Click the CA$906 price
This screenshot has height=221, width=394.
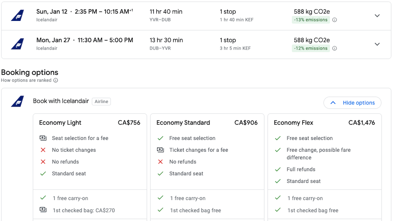[x=246, y=123]
